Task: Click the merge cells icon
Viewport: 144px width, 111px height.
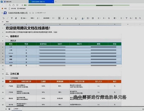Action: click(93, 18)
